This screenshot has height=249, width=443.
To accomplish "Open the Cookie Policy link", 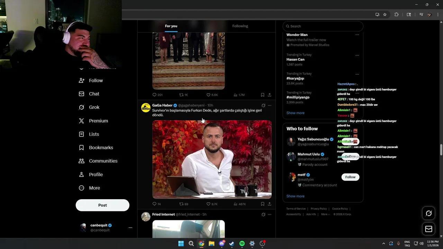I will pos(340,209).
